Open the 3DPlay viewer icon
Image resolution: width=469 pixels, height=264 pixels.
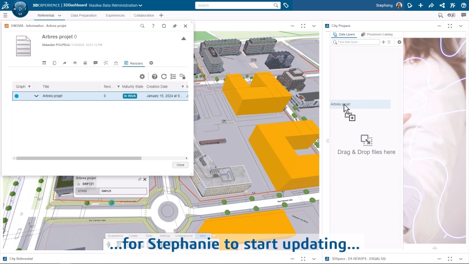[x=451, y=15]
